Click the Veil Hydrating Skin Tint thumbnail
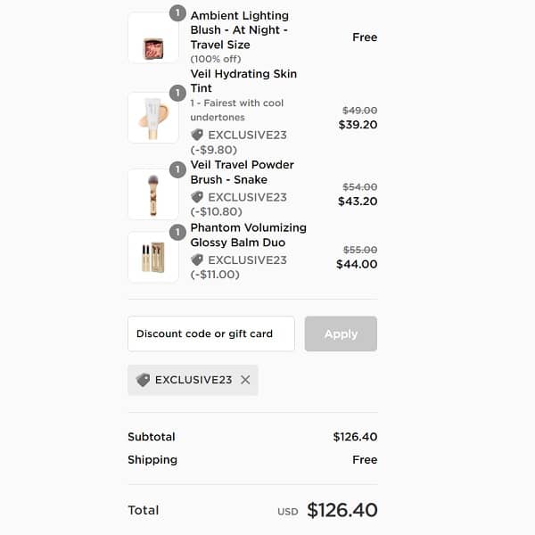This screenshot has width=535, height=535. click(153, 118)
